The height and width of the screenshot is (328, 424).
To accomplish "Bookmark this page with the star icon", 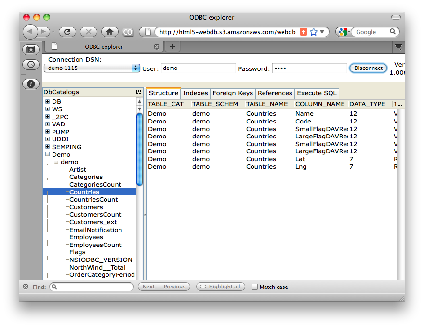I will (x=314, y=32).
